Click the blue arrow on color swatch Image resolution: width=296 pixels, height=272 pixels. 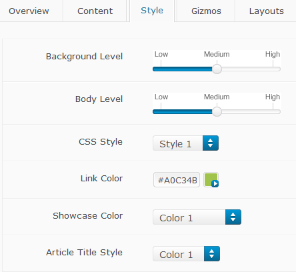[x=215, y=184]
